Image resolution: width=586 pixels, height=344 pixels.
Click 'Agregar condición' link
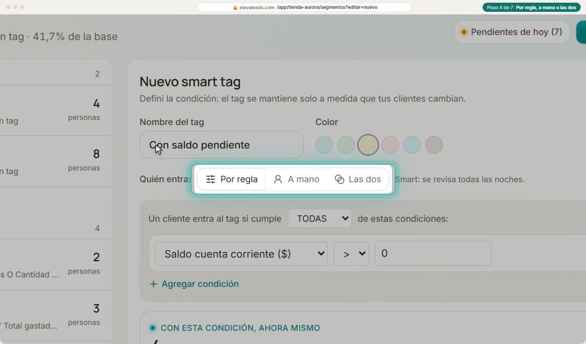tap(194, 284)
